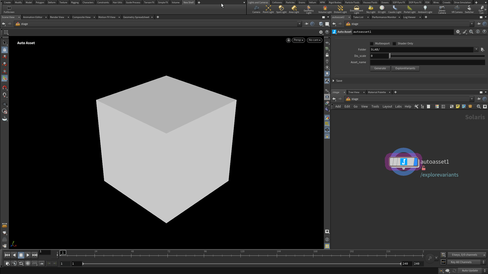The width and height of the screenshot is (488, 274).
Task: Enable the Multiexport checkbox
Action: (x=372, y=43)
